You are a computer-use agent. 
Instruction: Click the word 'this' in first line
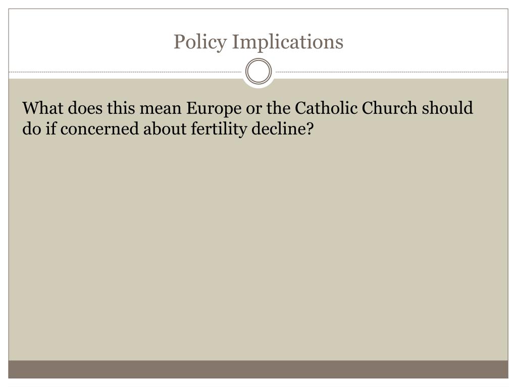(x=121, y=108)
